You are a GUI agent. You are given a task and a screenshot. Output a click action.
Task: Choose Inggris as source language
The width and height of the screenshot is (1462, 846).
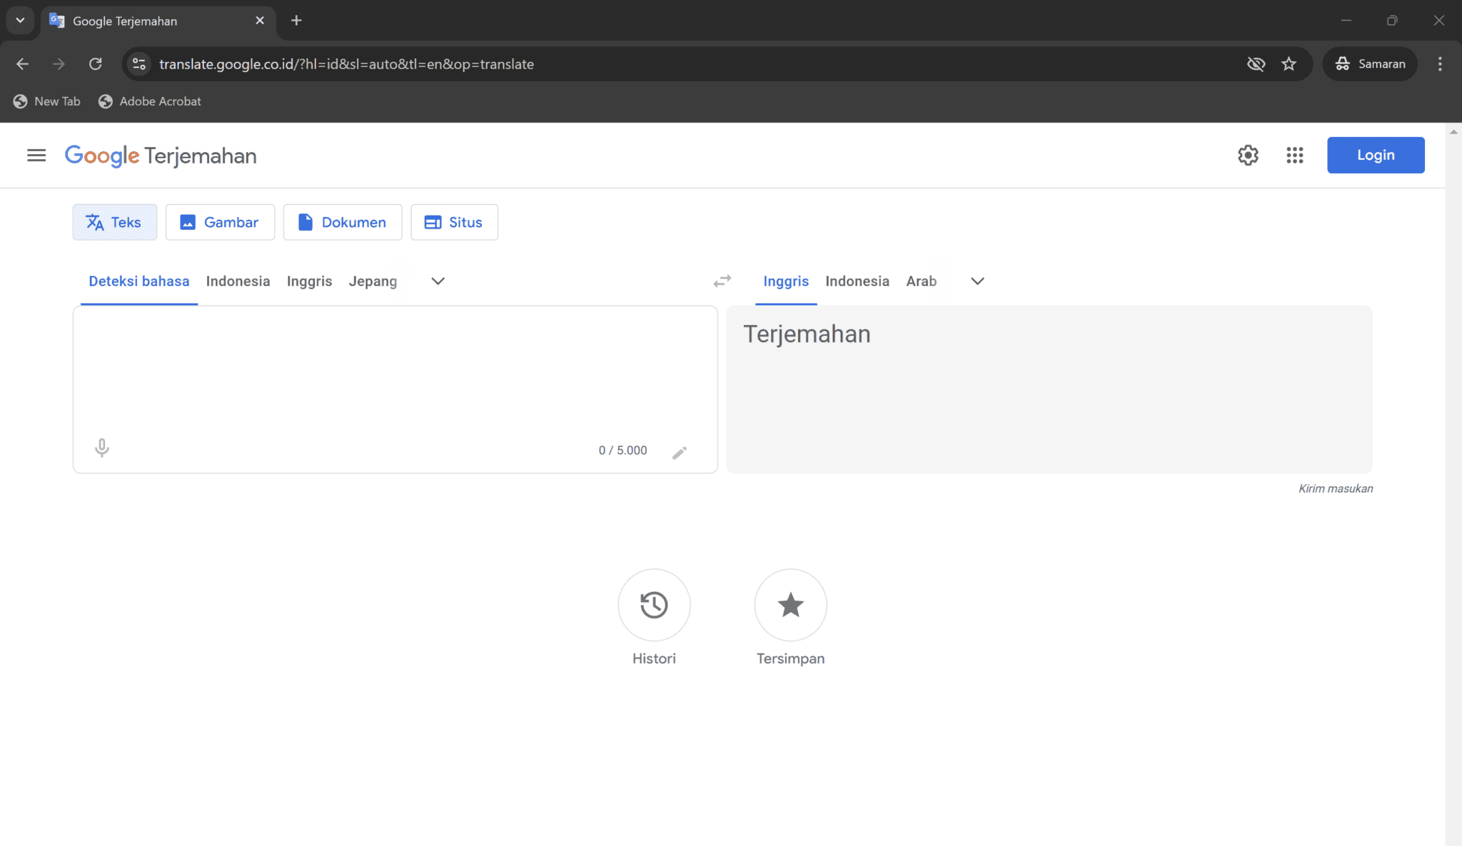point(310,281)
